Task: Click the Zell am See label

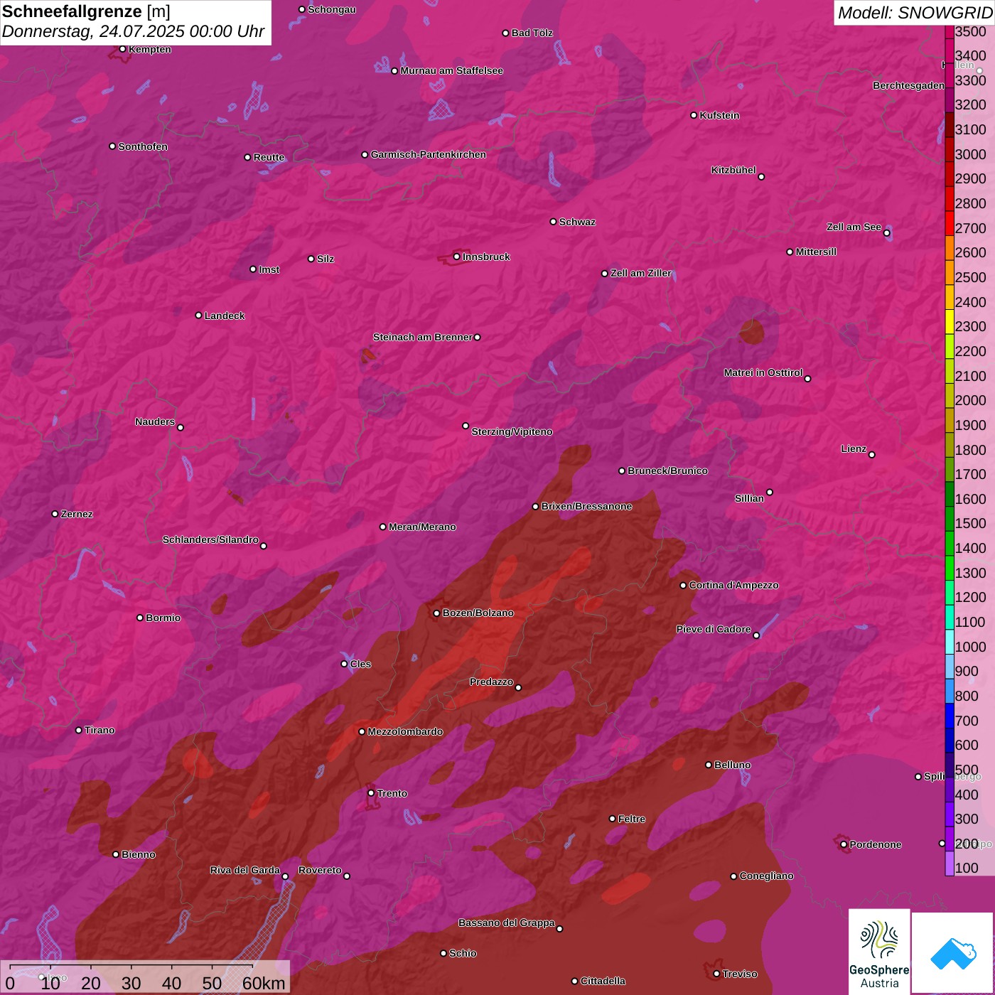Action: (854, 227)
